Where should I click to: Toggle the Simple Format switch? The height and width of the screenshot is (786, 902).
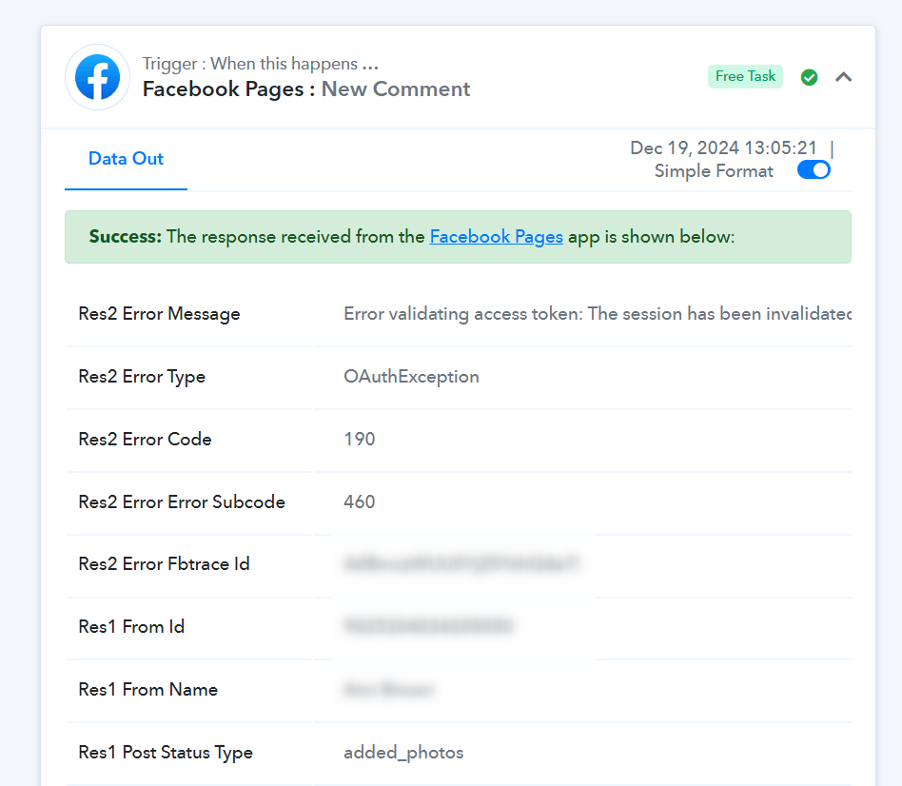click(814, 170)
